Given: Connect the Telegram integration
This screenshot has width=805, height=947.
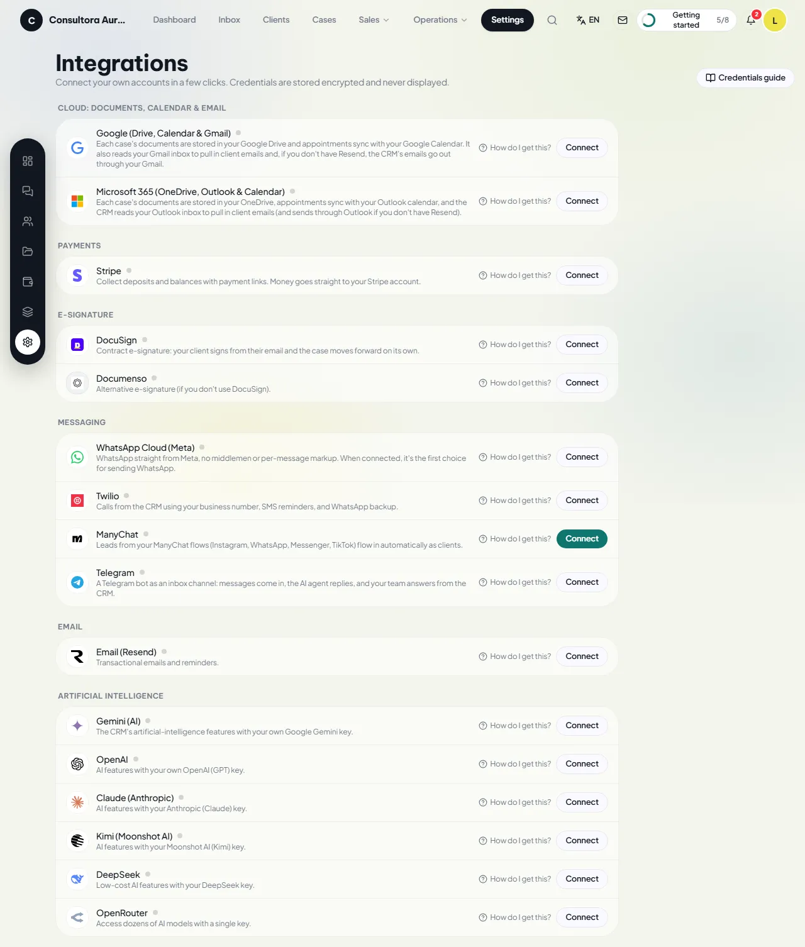Looking at the screenshot, I should 582,582.
